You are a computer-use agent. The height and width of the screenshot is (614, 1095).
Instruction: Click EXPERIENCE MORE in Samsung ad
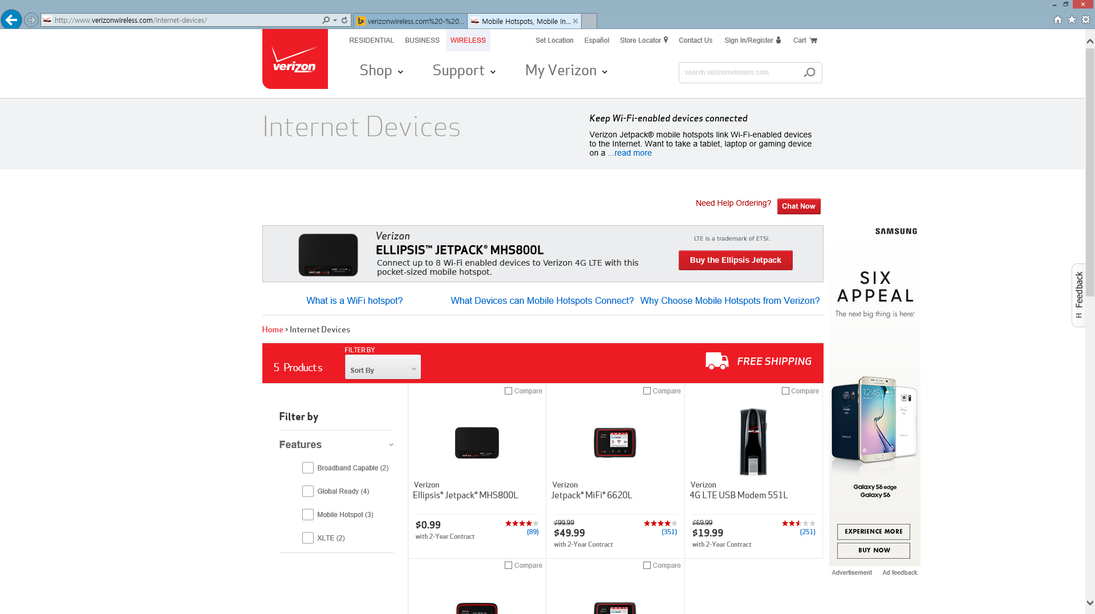click(x=873, y=531)
